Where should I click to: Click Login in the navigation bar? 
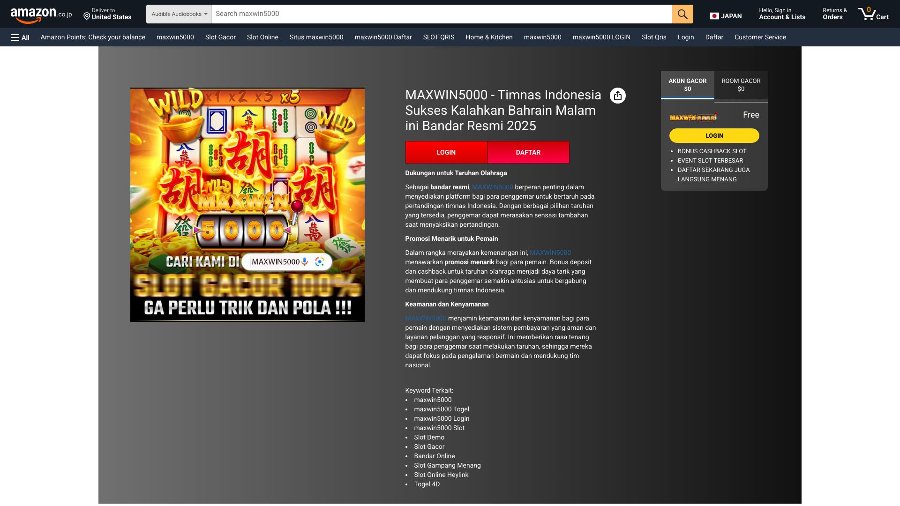pos(686,37)
